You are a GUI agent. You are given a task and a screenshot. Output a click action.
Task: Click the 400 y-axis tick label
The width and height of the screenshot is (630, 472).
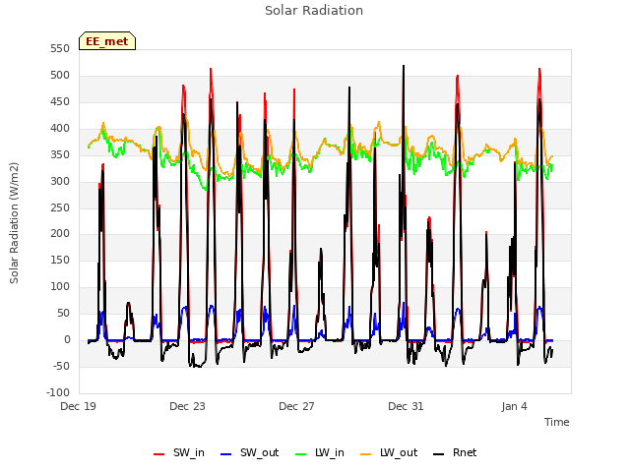(x=60, y=129)
